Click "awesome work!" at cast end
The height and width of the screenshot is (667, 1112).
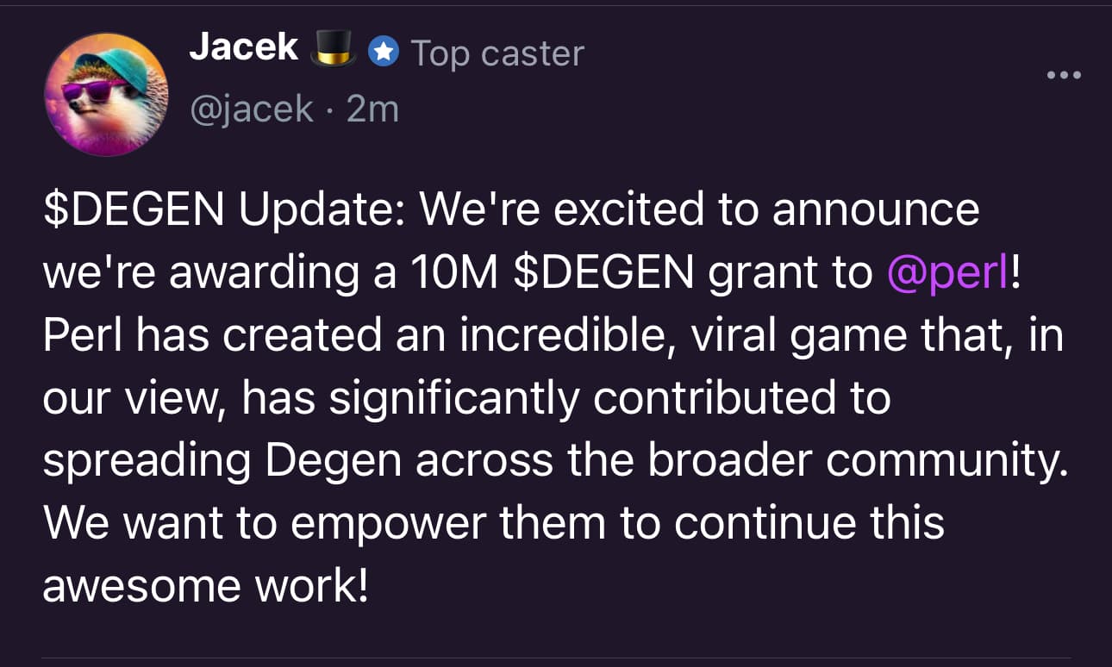point(205,586)
